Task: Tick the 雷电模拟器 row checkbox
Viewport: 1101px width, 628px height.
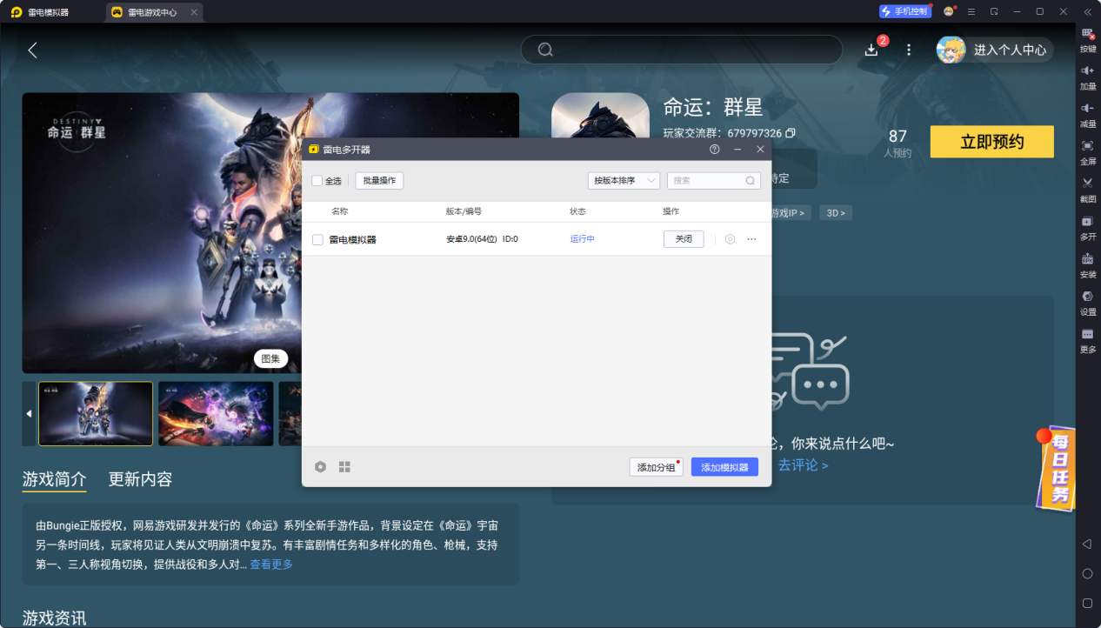Action: pos(317,239)
